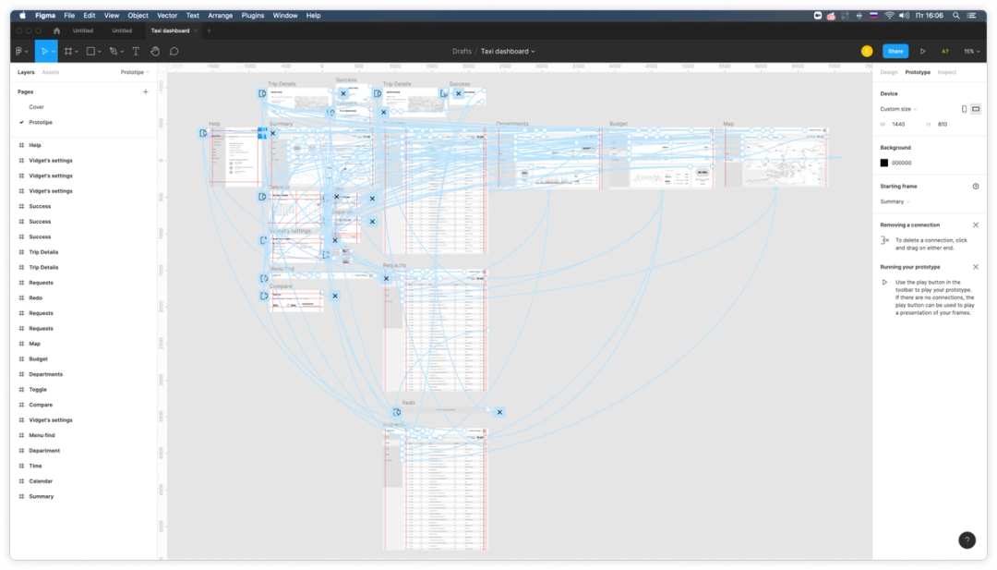
Task: Select the laptop device preview toggle
Action: pyautogui.click(x=976, y=108)
